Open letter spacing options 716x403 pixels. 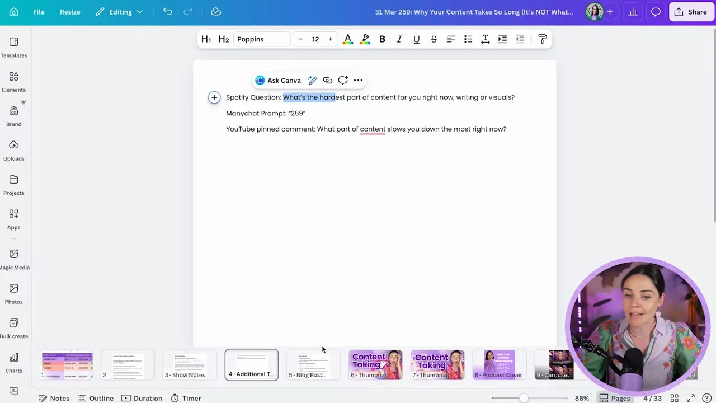click(485, 39)
